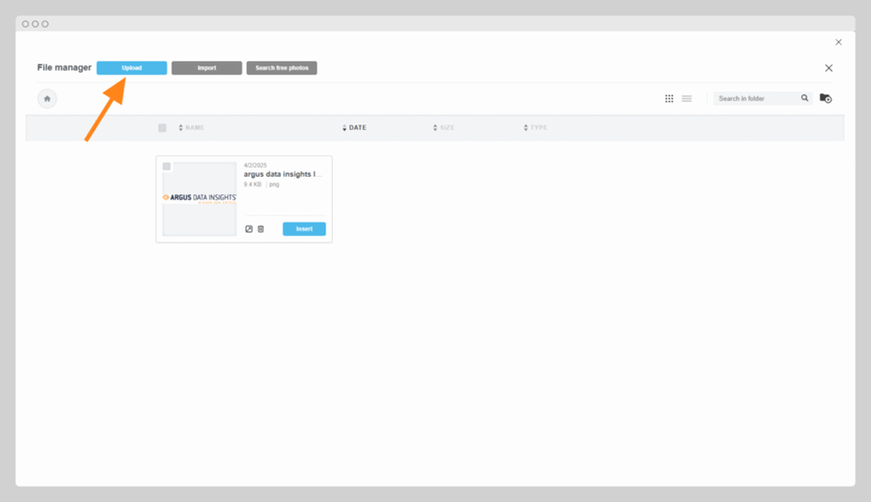Sort files by Type
The height and width of the screenshot is (502, 871).
point(536,128)
